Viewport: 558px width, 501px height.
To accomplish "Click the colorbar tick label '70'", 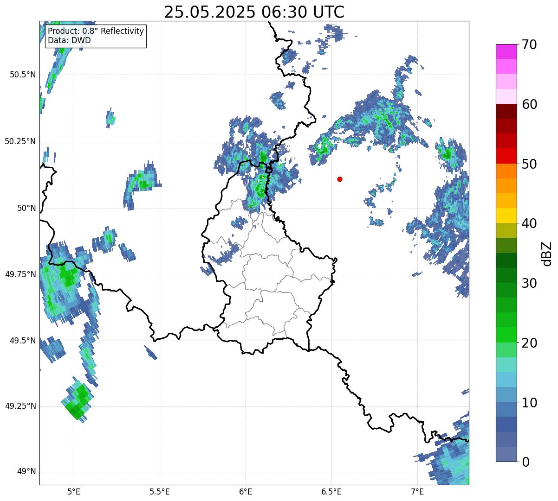I will (x=530, y=44).
